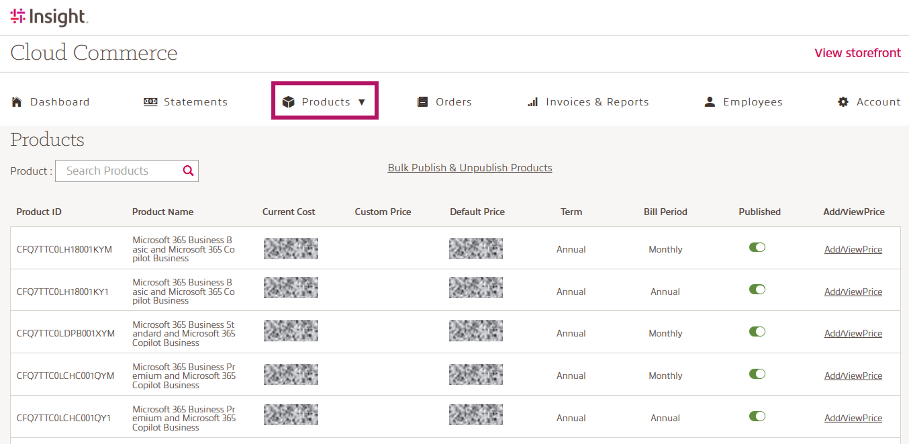Click the Products box icon
This screenshot has width=909, height=444.
pos(288,102)
